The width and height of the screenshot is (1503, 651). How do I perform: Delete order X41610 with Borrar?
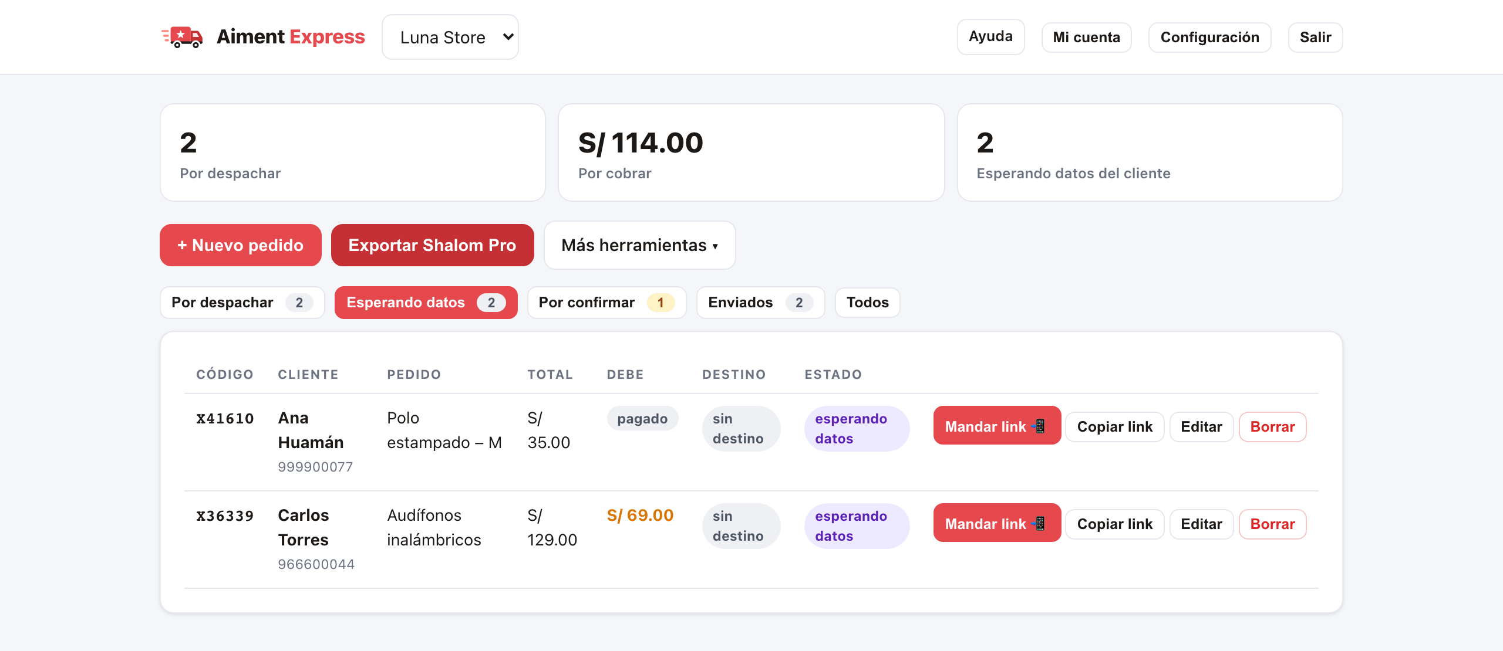tap(1272, 427)
